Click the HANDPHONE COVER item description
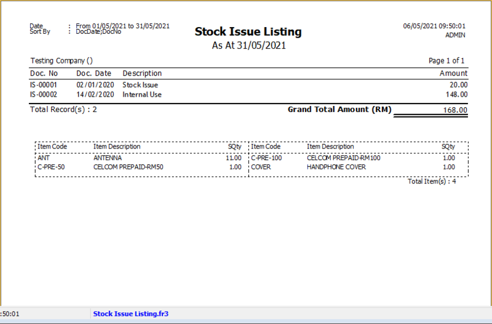This screenshot has height=324, width=492. click(x=338, y=167)
